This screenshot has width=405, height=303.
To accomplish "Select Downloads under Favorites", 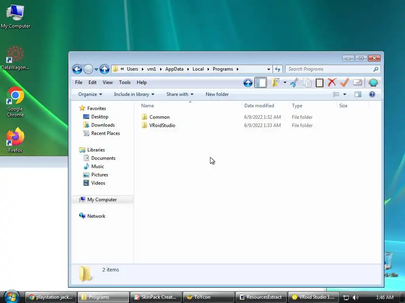I will point(103,125).
